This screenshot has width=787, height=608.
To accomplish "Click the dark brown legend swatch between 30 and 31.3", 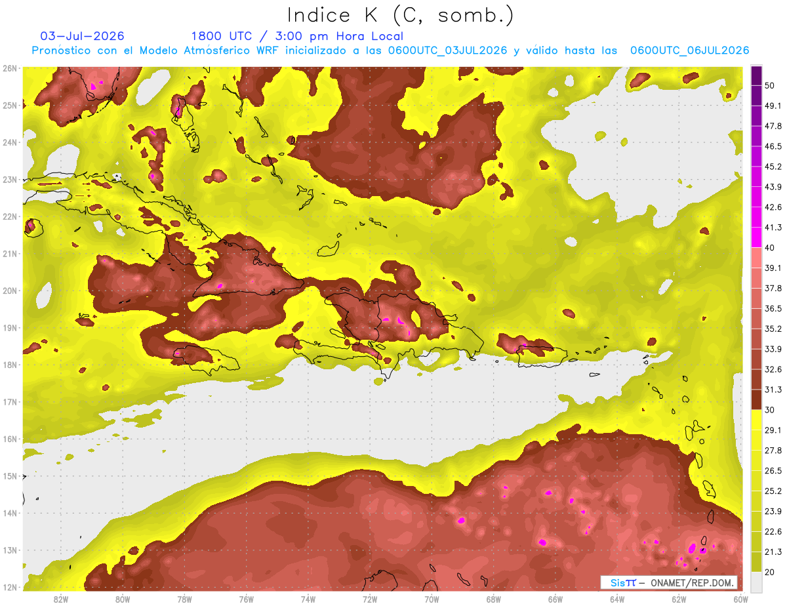I will click(x=756, y=399).
